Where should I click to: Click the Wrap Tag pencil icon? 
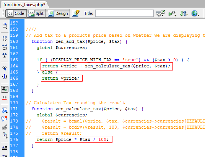coord(5,127)
